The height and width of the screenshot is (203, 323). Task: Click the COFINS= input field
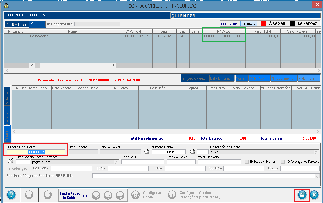[244, 168]
